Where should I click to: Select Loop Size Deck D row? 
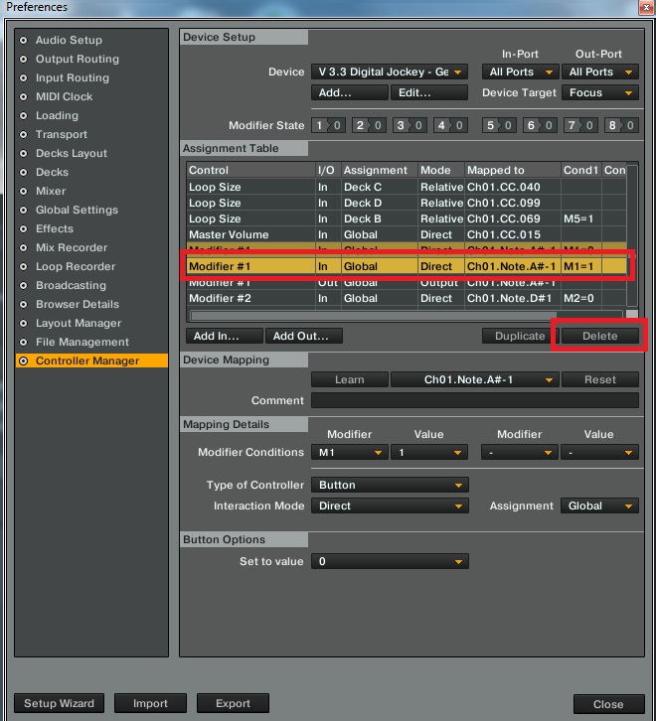pyautogui.click(x=407, y=203)
